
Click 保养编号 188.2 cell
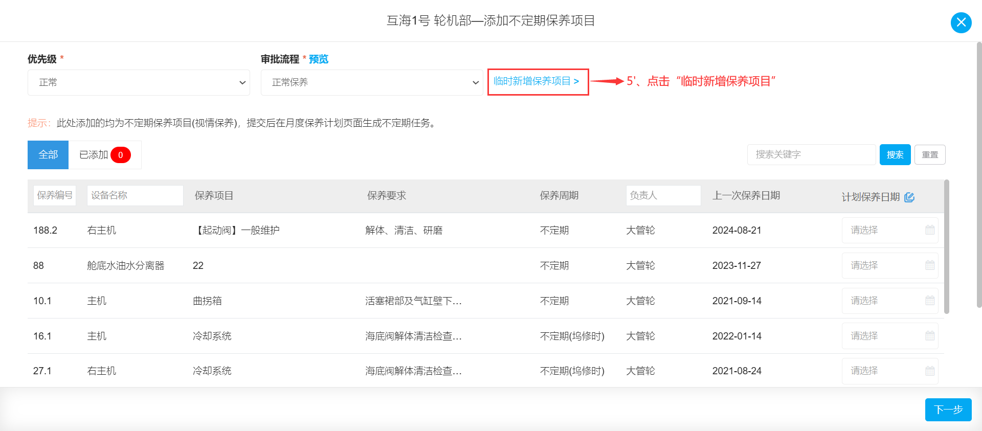pyautogui.click(x=45, y=231)
